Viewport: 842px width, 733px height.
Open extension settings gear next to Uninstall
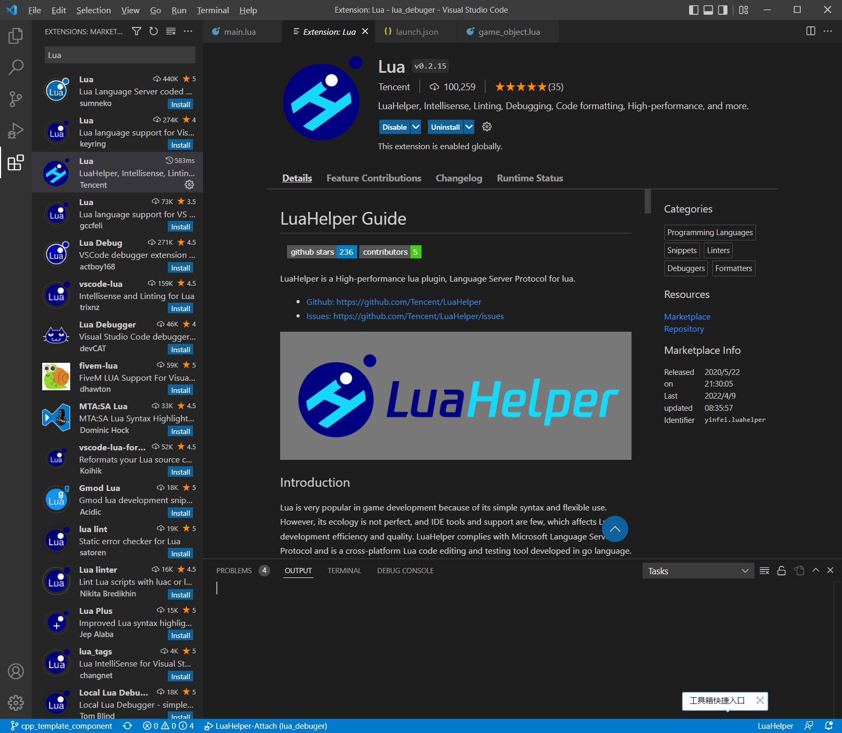click(x=487, y=127)
